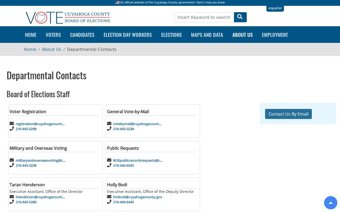Click the envelope icon beside BOEpublicrecordsrequests email

coord(109,160)
